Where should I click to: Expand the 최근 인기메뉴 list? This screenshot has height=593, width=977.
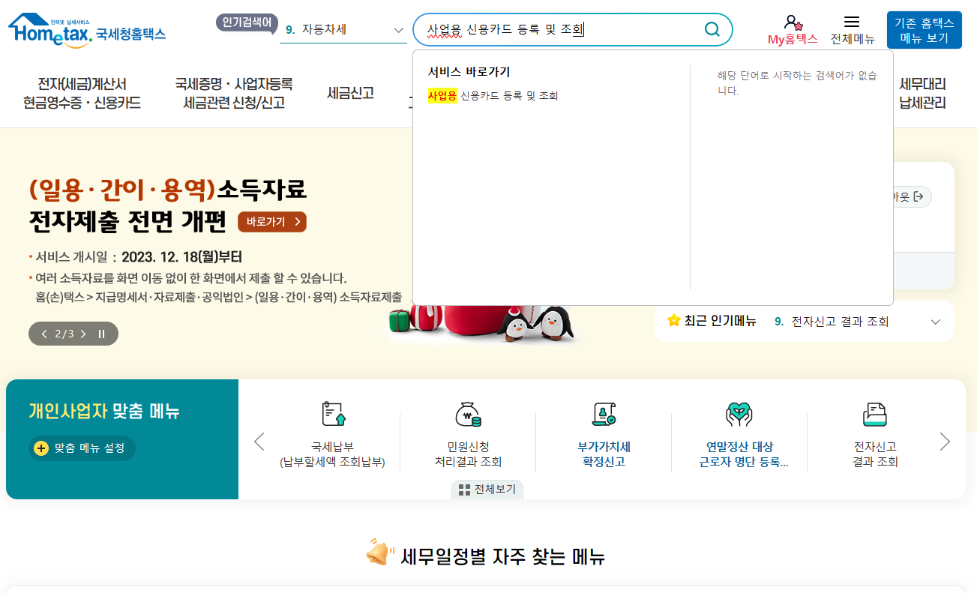tap(935, 321)
